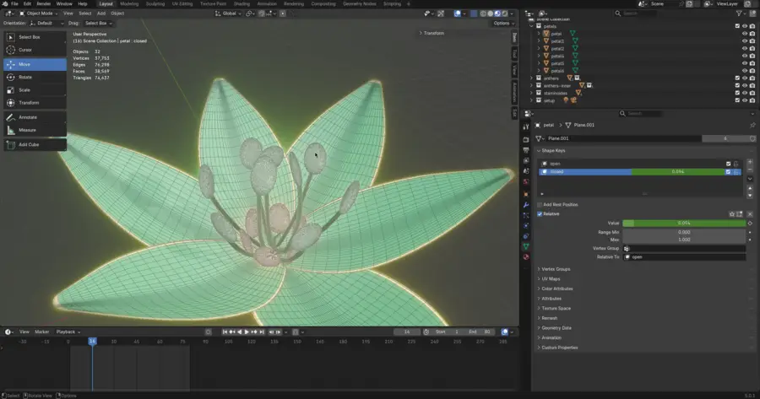The height and width of the screenshot is (399, 760).
Task: Click the closed shape key value bar
Action: [678, 172]
